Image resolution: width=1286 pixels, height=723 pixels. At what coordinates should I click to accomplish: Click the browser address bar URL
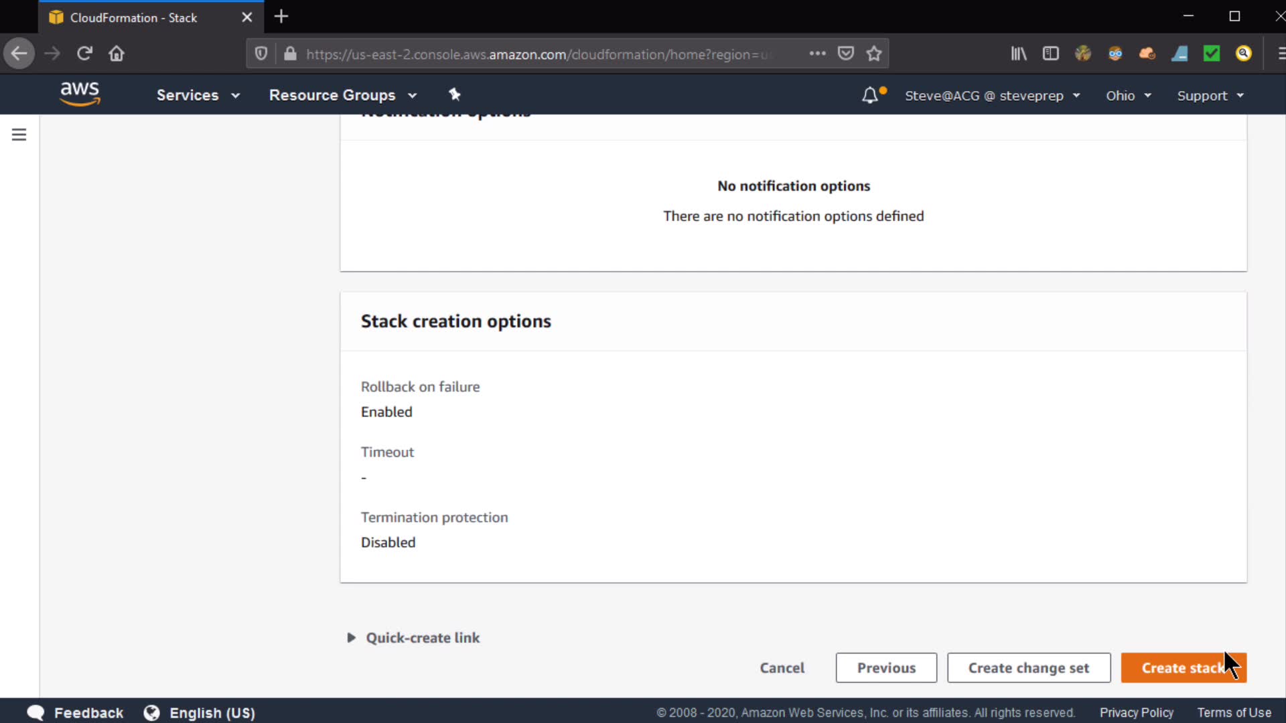(532, 54)
